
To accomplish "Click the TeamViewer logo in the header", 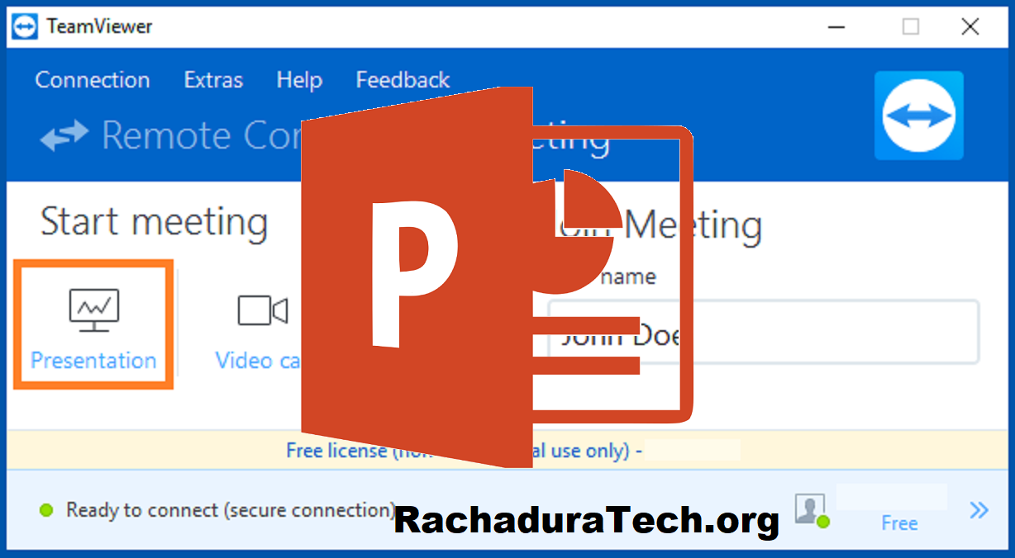I will 919,116.
